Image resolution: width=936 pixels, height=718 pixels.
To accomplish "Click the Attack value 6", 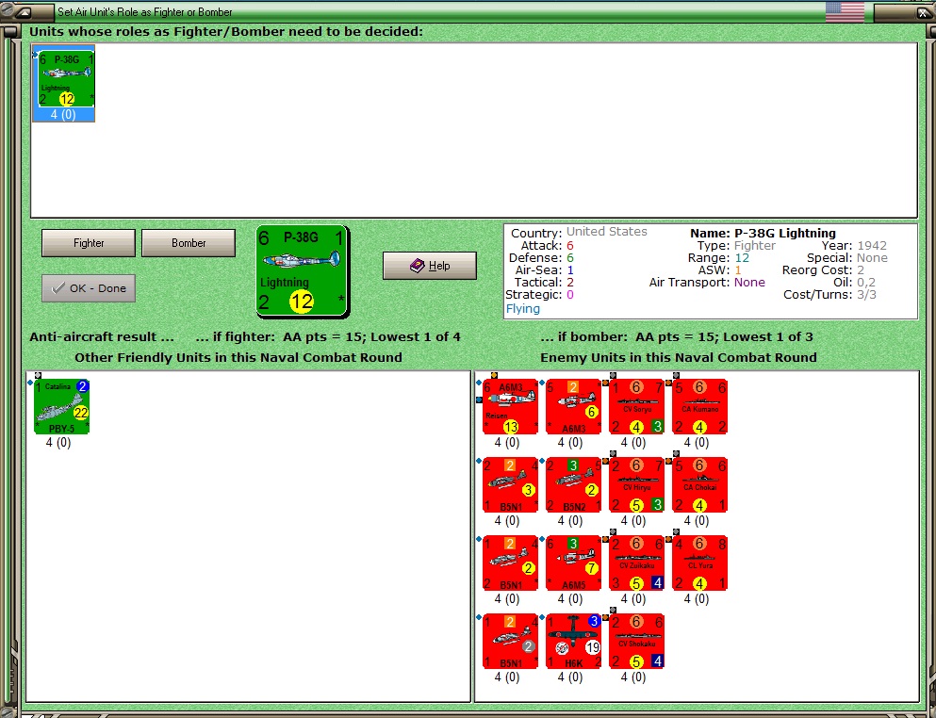I will tap(570, 245).
